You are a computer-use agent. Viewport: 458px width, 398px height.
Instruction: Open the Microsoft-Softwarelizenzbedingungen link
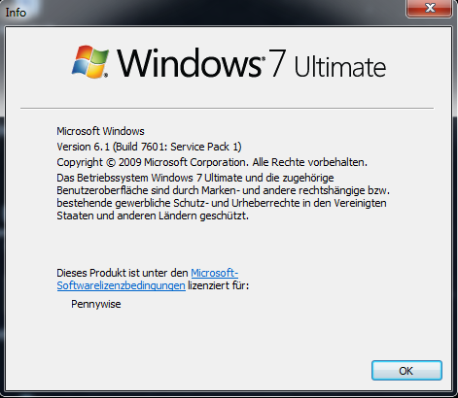click(x=121, y=285)
